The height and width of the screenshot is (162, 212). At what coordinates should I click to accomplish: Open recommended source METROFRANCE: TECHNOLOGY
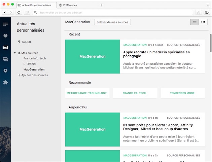pos(87,93)
